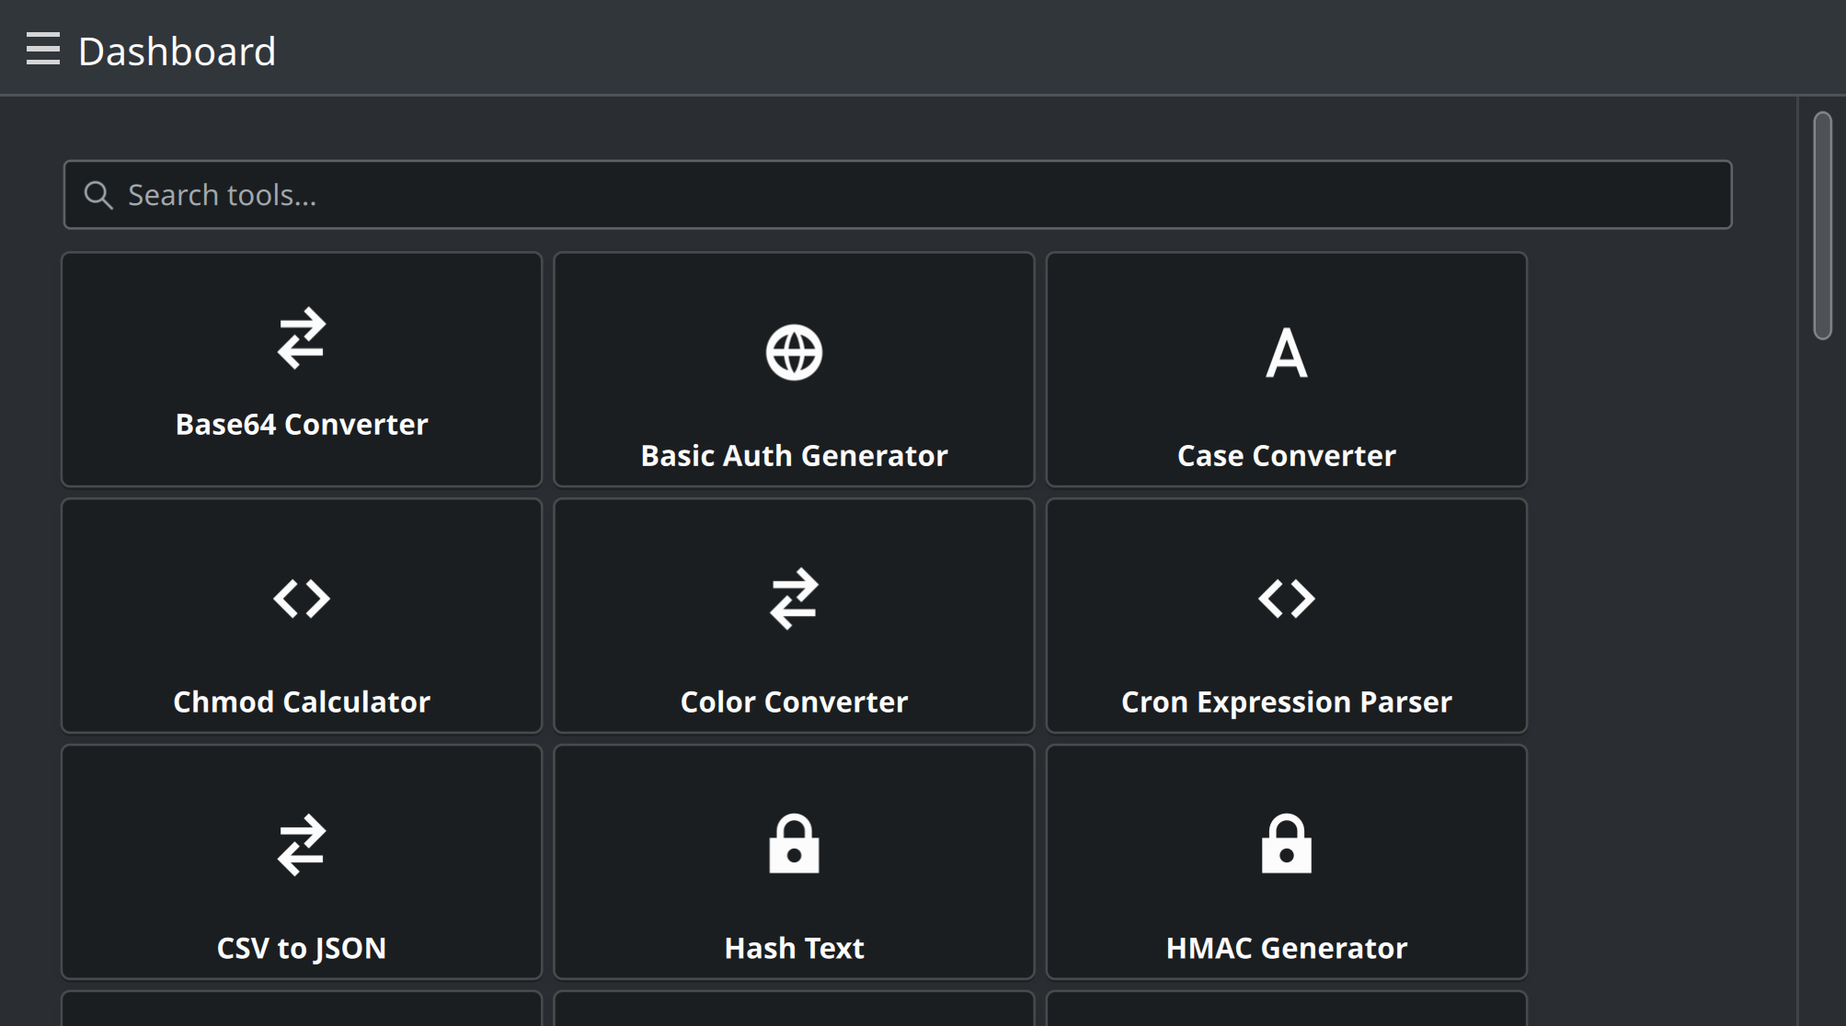Click the vertical scrollbar thumb
This screenshot has height=1026, width=1846.
click(x=1822, y=226)
